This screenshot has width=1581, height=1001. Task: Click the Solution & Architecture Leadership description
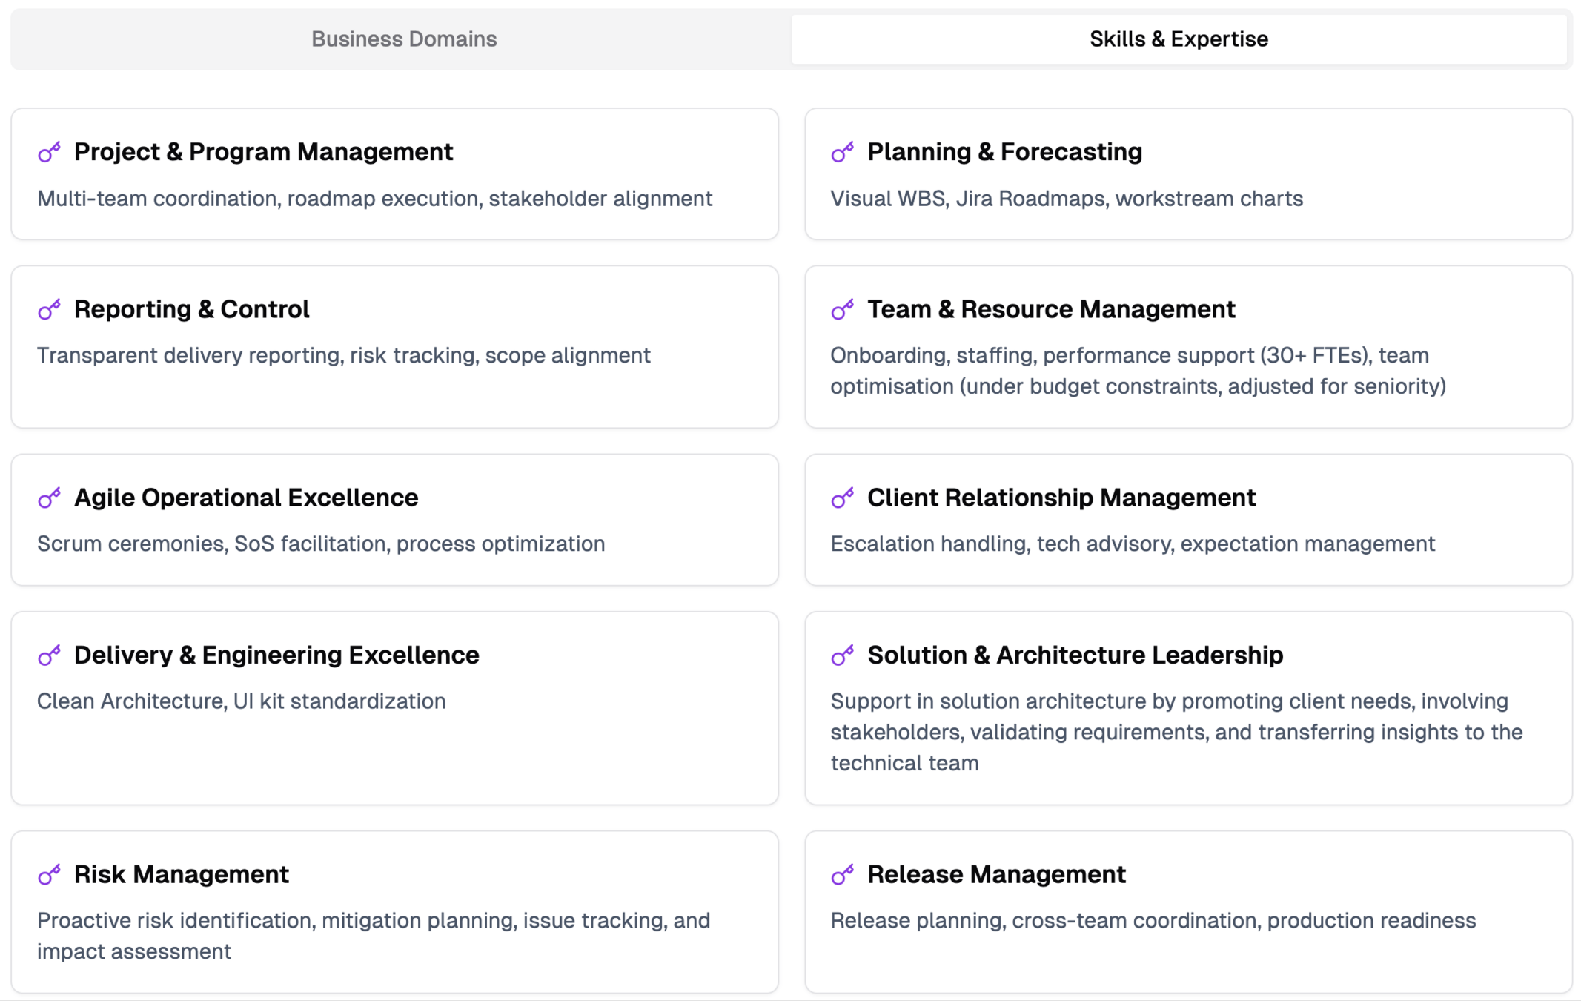1176,732
